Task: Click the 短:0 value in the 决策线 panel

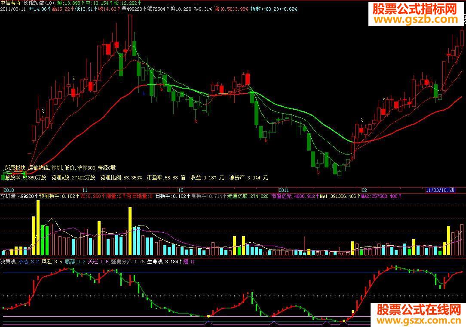Action: (188, 262)
